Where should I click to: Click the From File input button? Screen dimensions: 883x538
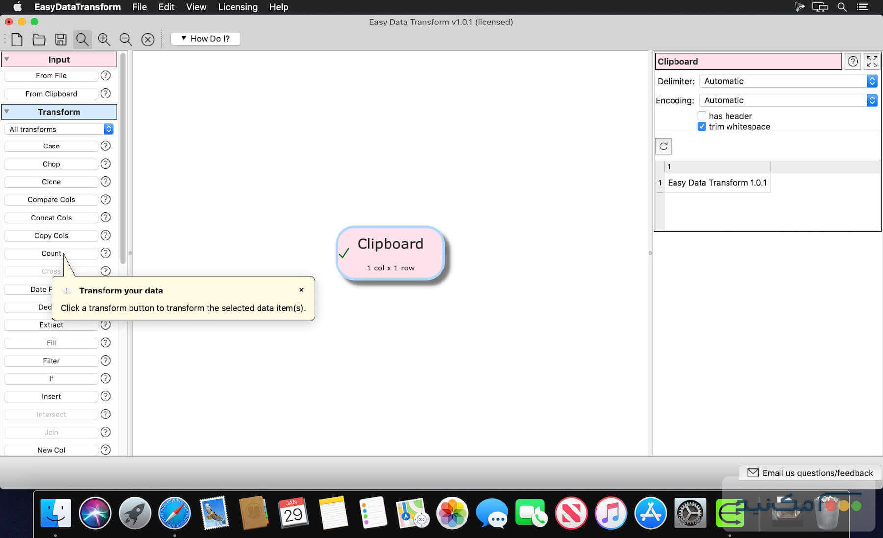51,76
